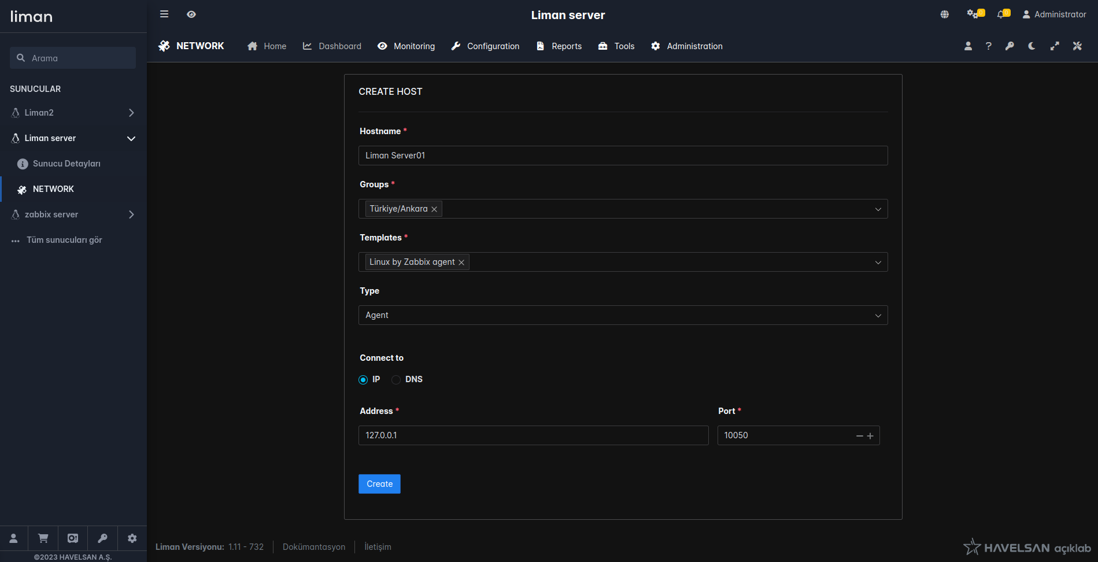The height and width of the screenshot is (562, 1098).
Task: Open the Type dropdown showing Agent
Action: (x=623, y=315)
